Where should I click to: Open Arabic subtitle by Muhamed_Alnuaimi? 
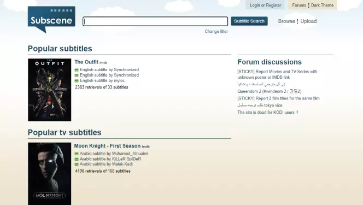coord(114,154)
